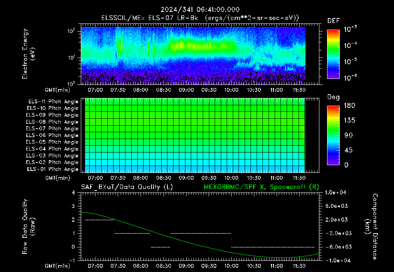Screen dimensions: 394x272
Task: Click the timestamp title 2024/341 06:41:00.000
Action: 200,10
